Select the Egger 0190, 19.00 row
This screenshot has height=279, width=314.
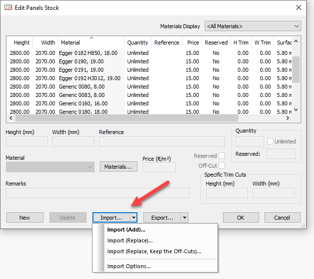click(x=149, y=61)
